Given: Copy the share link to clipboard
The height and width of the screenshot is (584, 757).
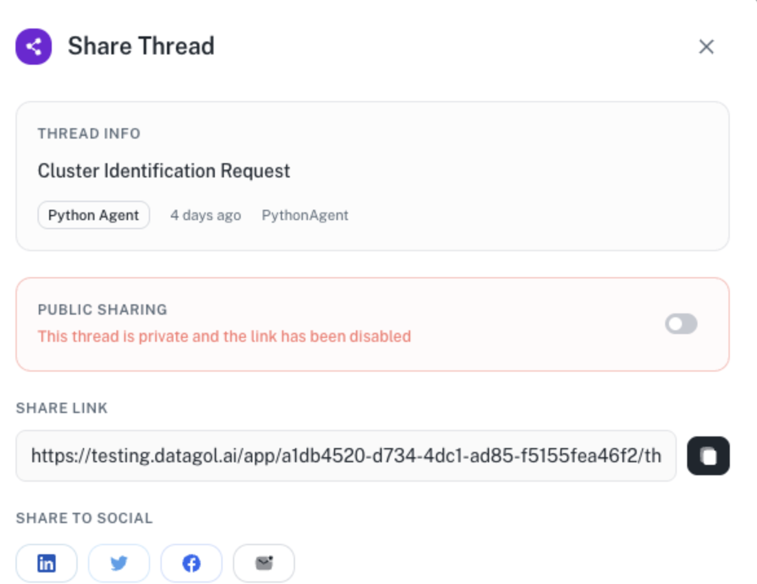Looking at the screenshot, I should (x=708, y=456).
